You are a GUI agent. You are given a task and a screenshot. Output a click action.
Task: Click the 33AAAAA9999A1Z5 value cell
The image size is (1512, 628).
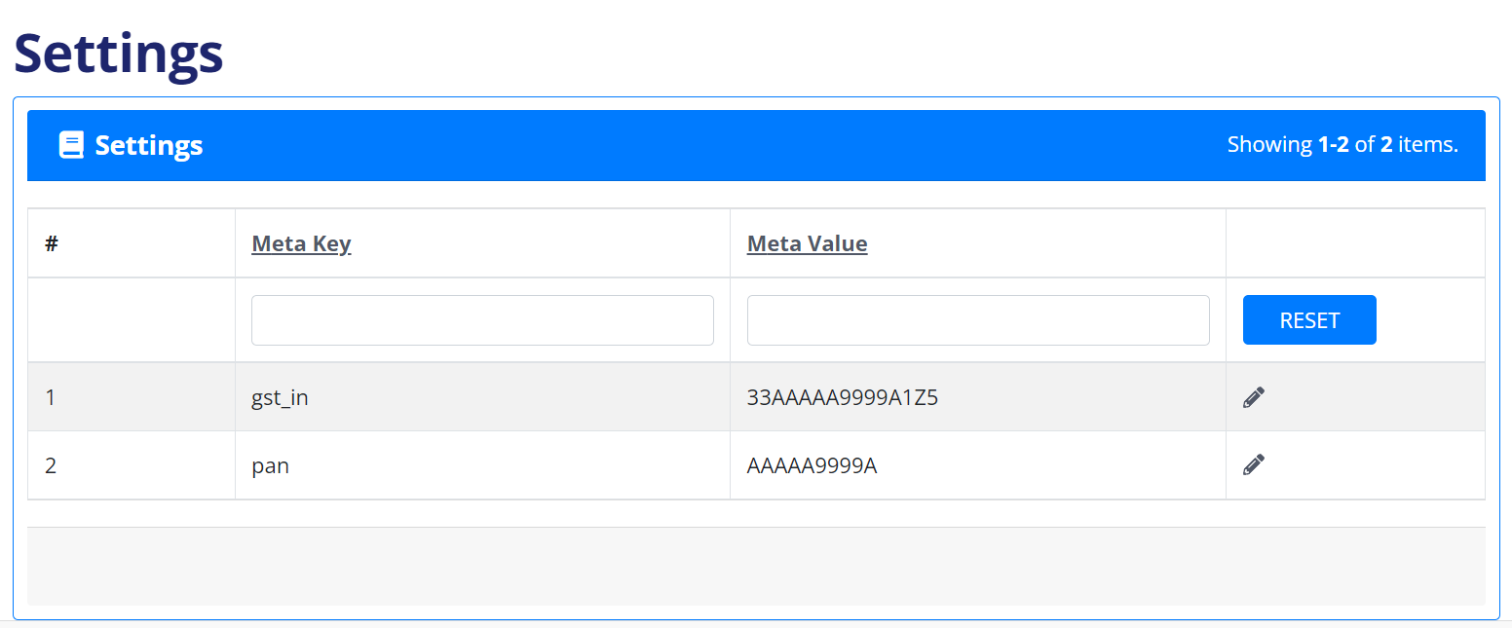[x=842, y=397]
